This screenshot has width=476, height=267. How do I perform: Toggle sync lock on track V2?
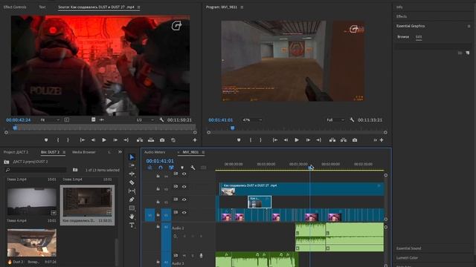tap(176, 200)
